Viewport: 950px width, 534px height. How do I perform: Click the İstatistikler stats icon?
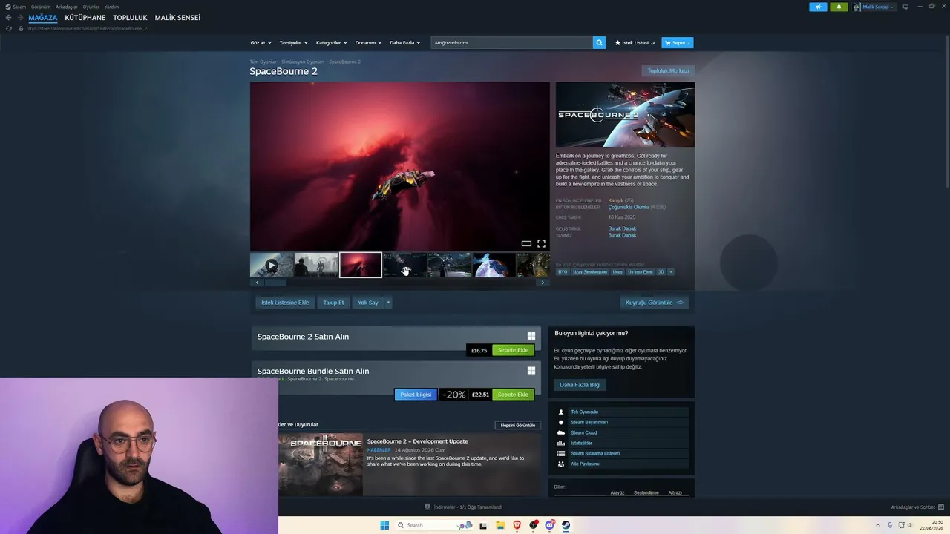click(561, 443)
